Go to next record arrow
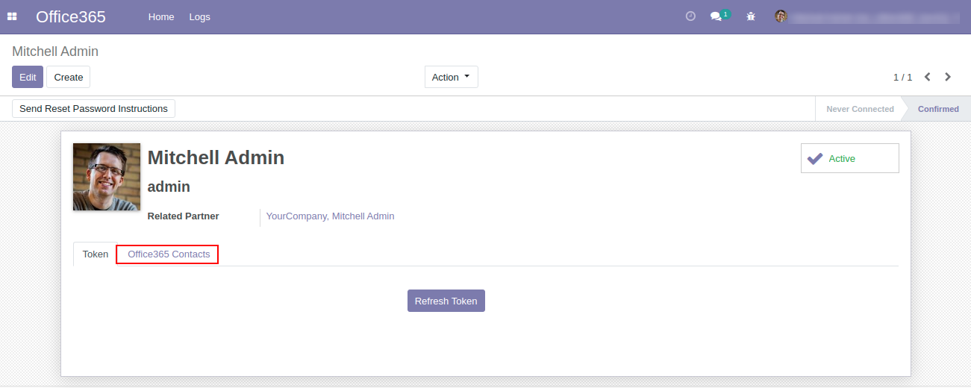Screen dimensions: 971x388 pos(948,77)
